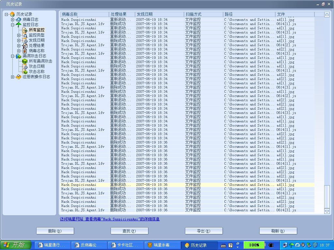Image resolution: width=334 pixels, height=250 pixels.
Task: Sort by the 处理结果 column header
Action: click(122, 14)
